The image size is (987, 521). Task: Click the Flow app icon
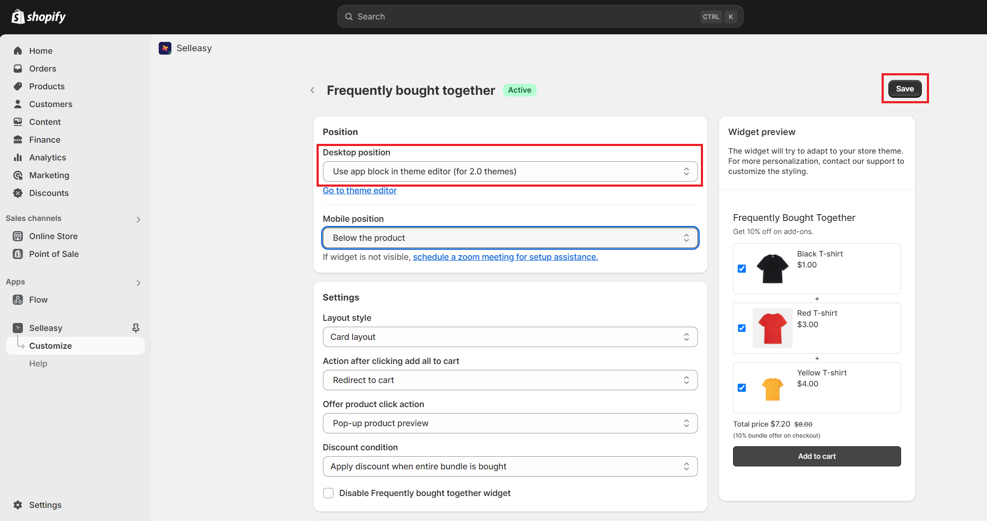click(x=18, y=300)
